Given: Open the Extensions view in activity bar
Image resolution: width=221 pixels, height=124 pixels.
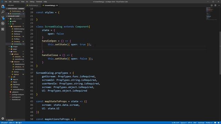Looking at the screenshot, I should (3, 29).
